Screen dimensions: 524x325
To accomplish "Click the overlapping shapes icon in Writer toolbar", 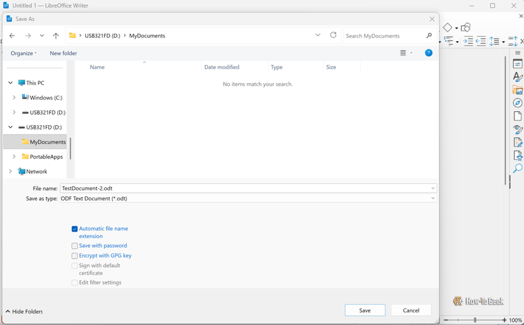I will (466, 27).
